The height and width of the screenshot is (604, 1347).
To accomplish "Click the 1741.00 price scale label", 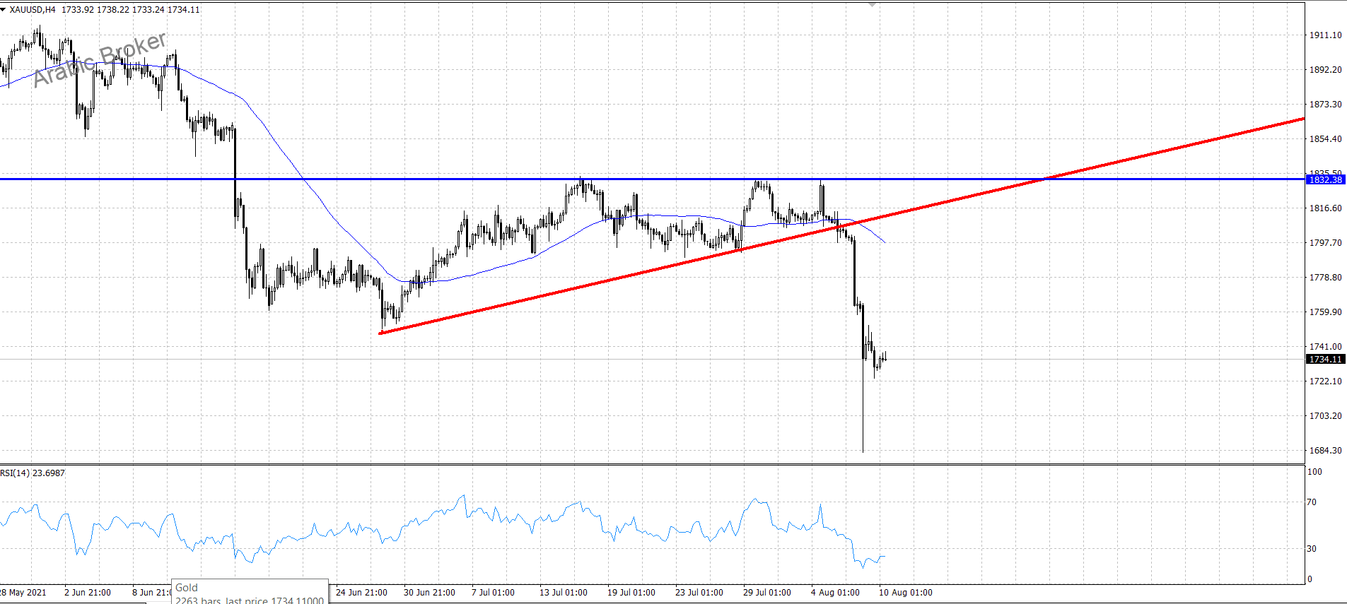I will (x=1325, y=347).
